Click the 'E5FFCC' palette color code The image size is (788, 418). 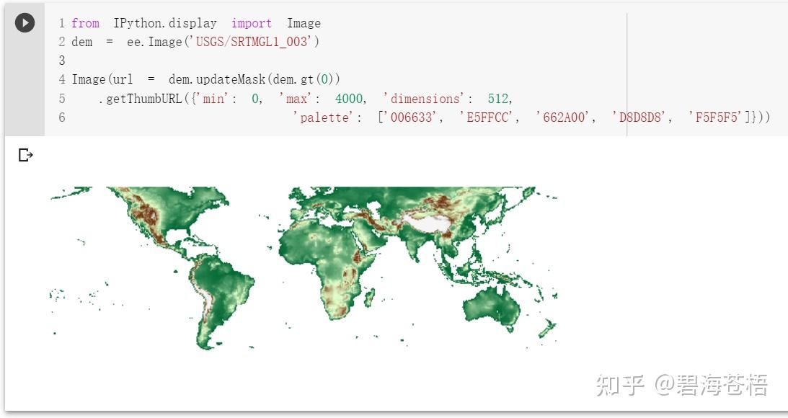click(x=487, y=117)
